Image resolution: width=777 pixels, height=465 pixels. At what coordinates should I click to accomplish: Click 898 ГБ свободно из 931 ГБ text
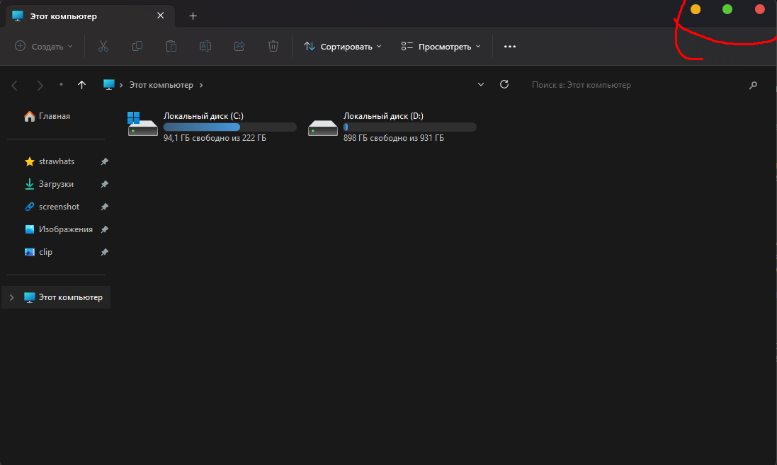pyautogui.click(x=393, y=138)
